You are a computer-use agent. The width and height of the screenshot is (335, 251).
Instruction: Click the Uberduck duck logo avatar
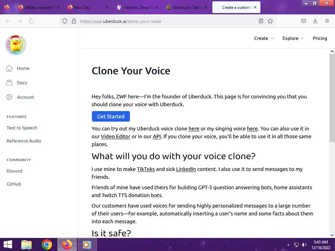[x=16, y=45]
